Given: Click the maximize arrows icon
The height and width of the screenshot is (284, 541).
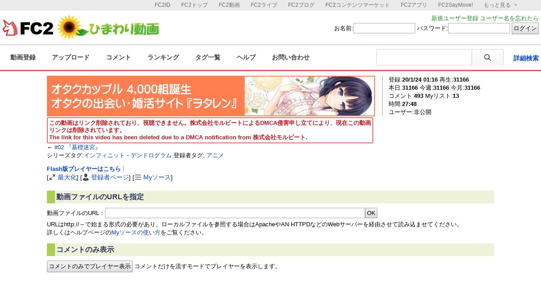Looking at the screenshot, I should 52,178.
